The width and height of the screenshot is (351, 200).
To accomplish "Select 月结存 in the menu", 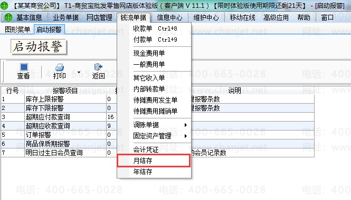I will tap(154, 161).
